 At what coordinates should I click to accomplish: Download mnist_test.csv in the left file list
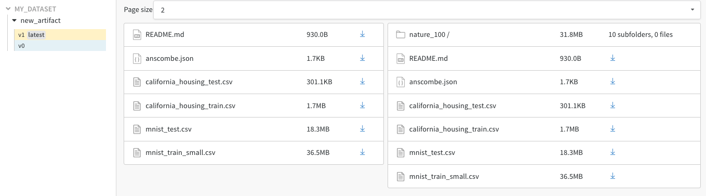point(363,129)
